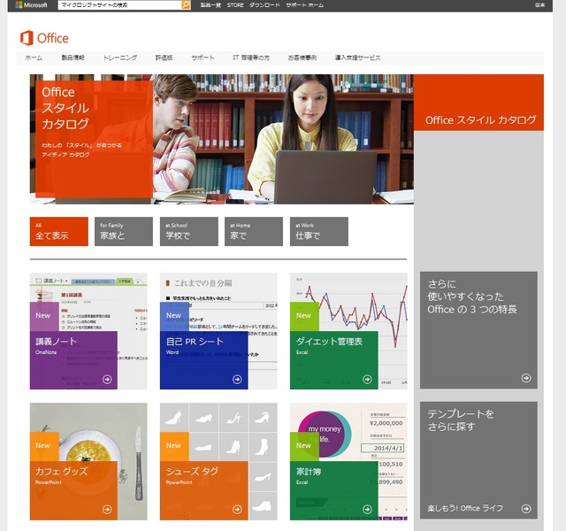Open the 家計簿 Excel template thumbnail

click(x=348, y=461)
